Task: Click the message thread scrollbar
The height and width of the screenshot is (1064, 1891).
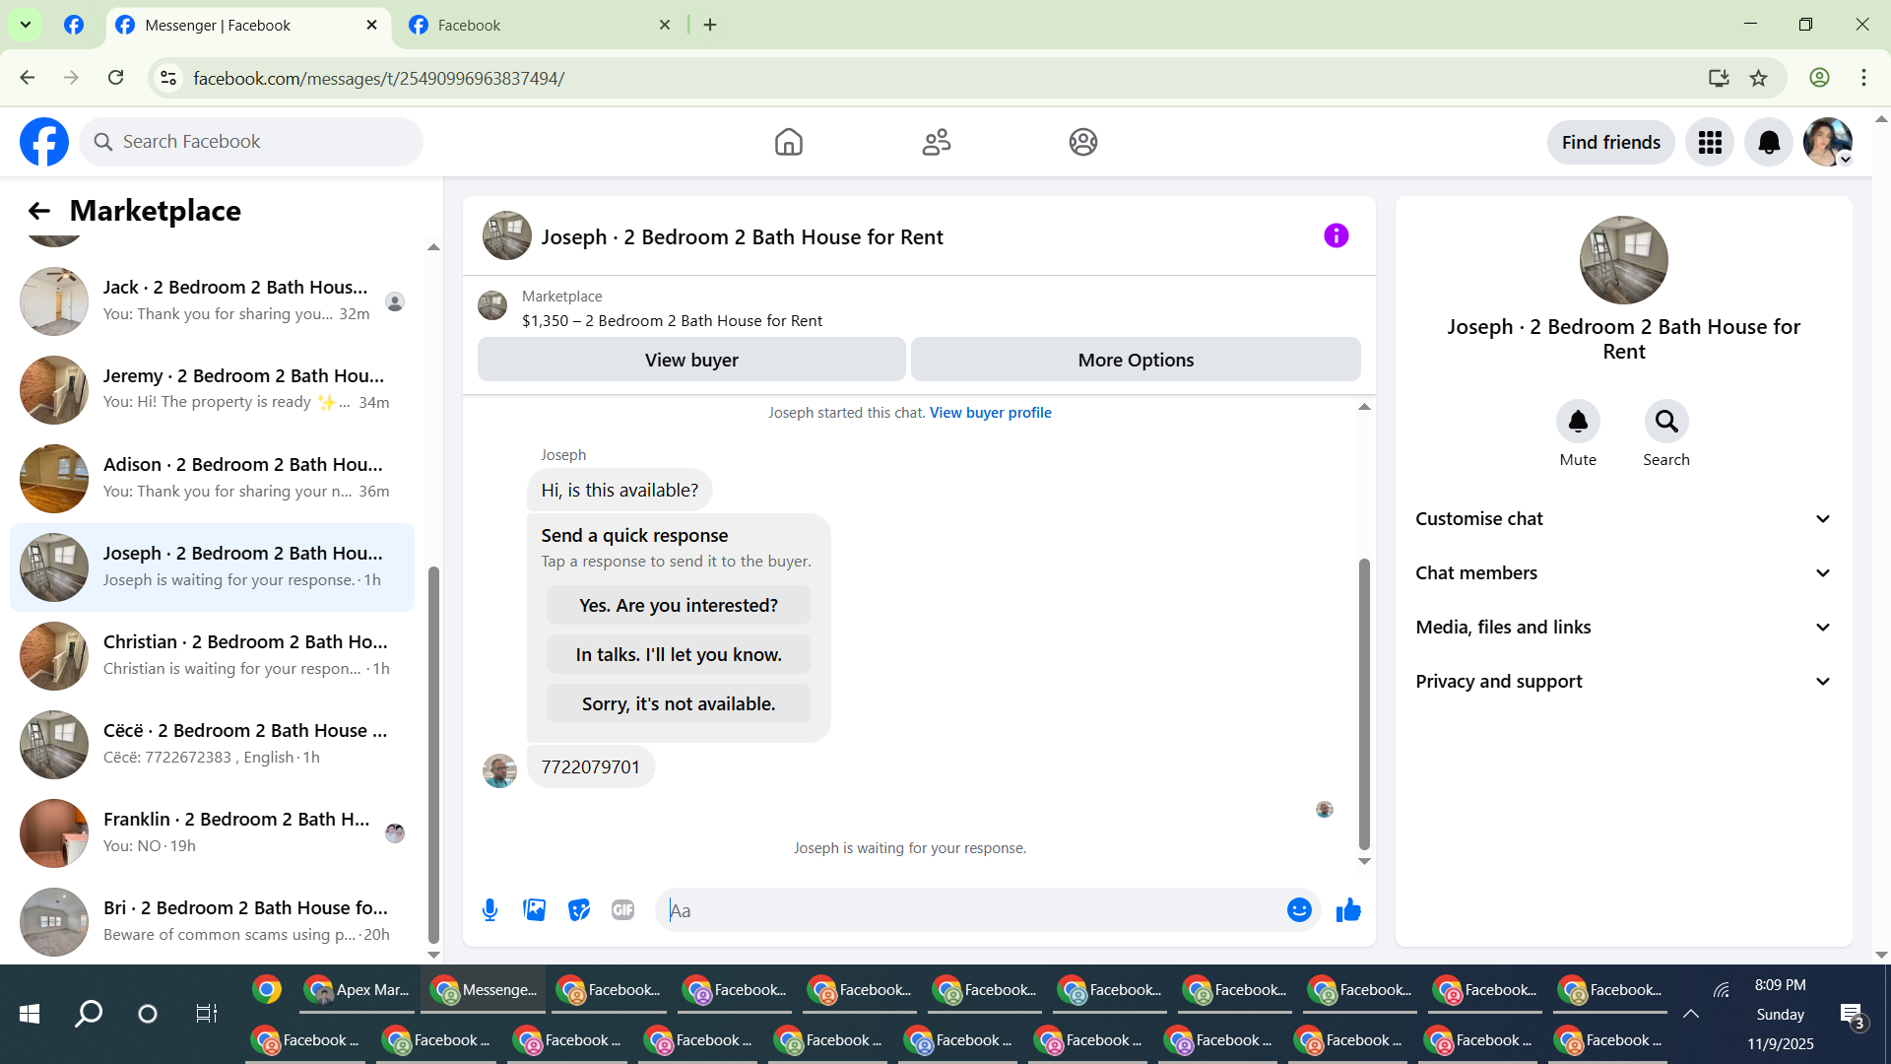Action: [1364, 704]
